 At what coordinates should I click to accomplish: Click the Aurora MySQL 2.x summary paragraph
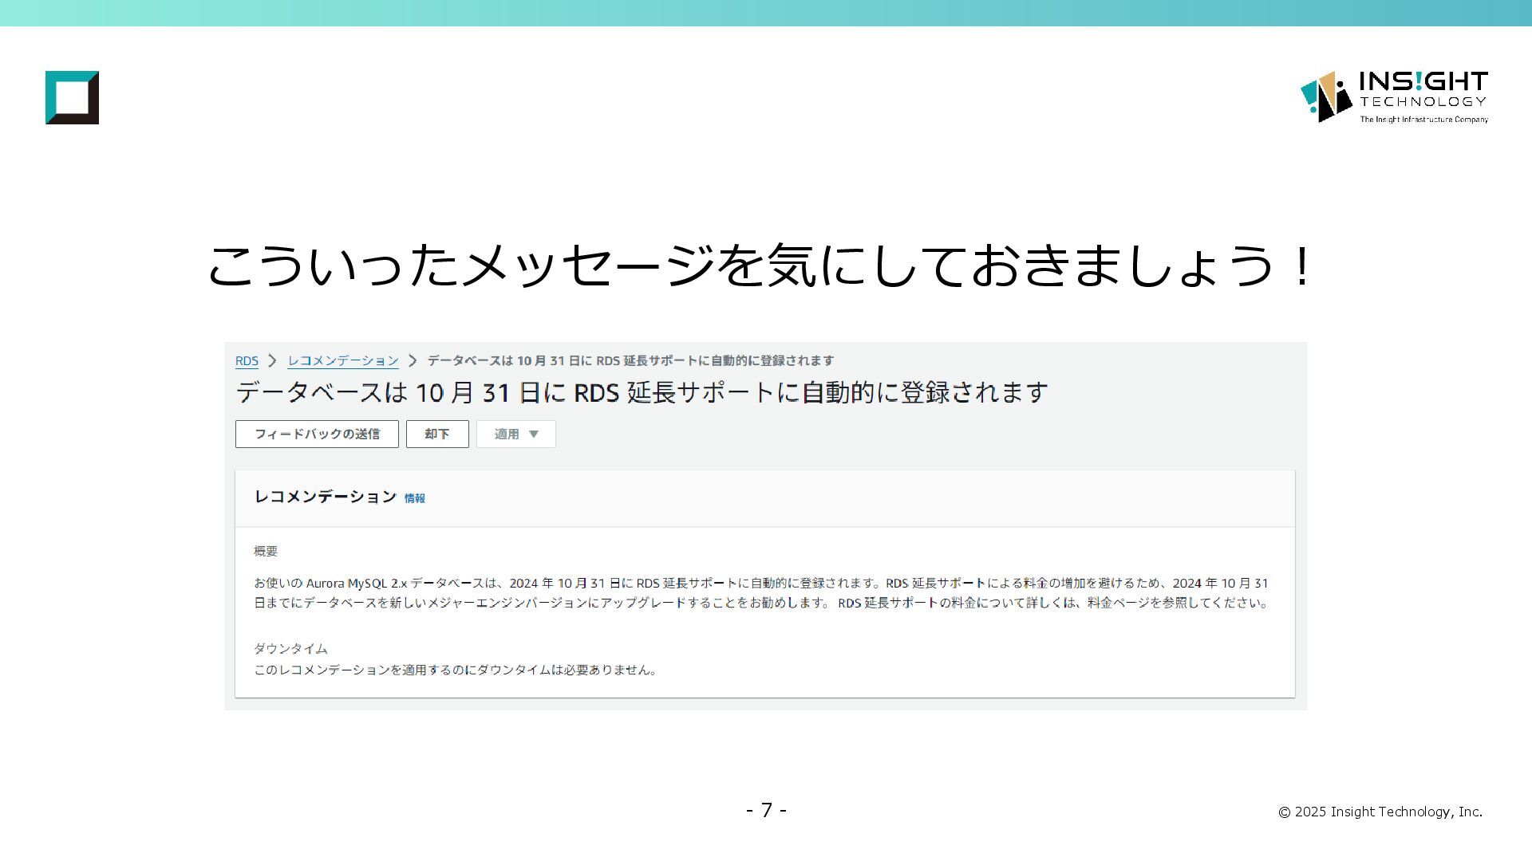pos(761,592)
